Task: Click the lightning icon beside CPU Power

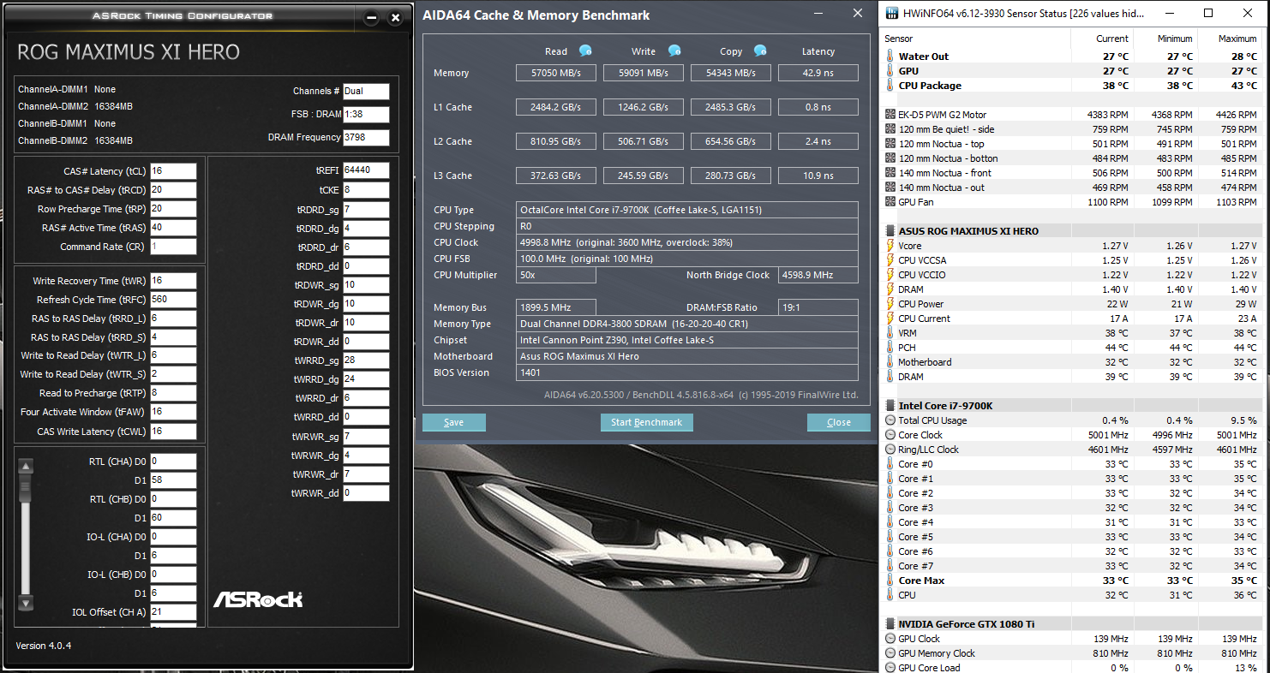Action: point(890,304)
